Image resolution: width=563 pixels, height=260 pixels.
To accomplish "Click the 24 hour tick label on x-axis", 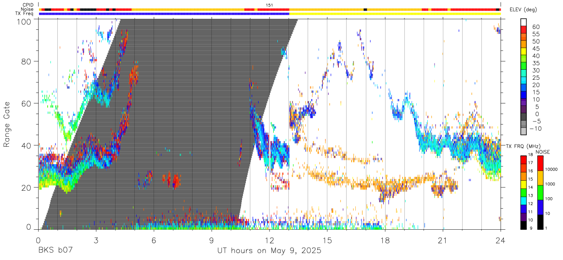I will pyautogui.click(x=501, y=240).
